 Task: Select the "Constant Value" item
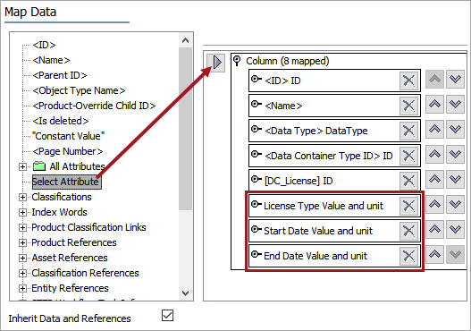tap(69, 136)
